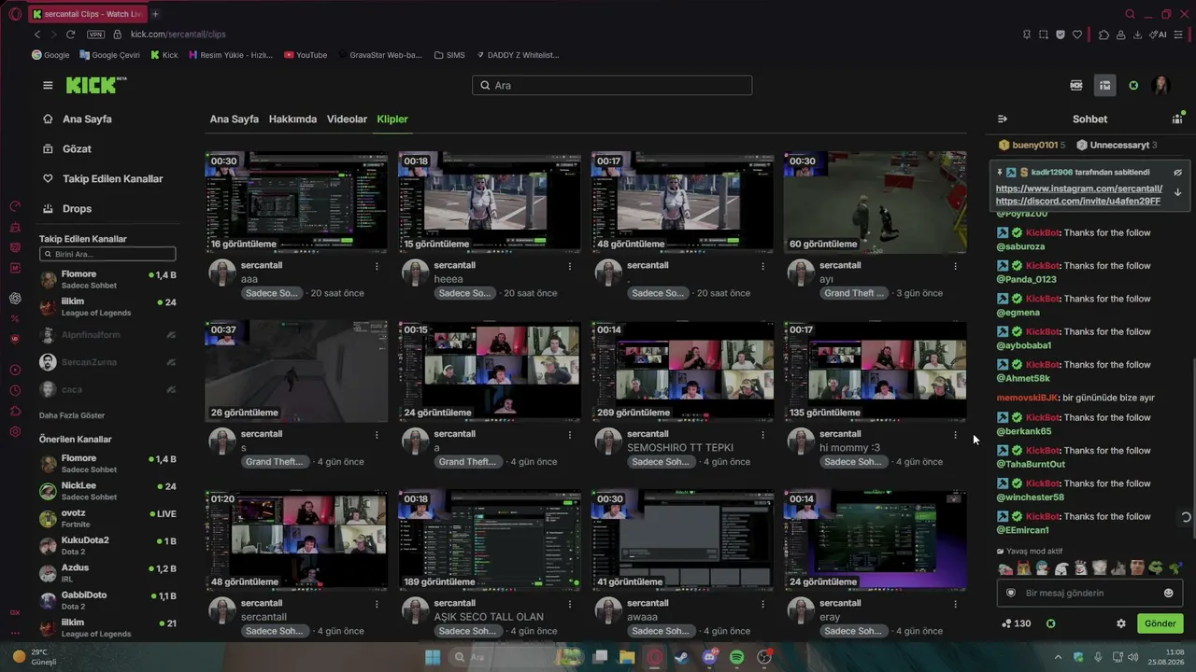Open the browser snapshot tool
This screenshot has height=672, width=1196.
[x=1044, y=35]
